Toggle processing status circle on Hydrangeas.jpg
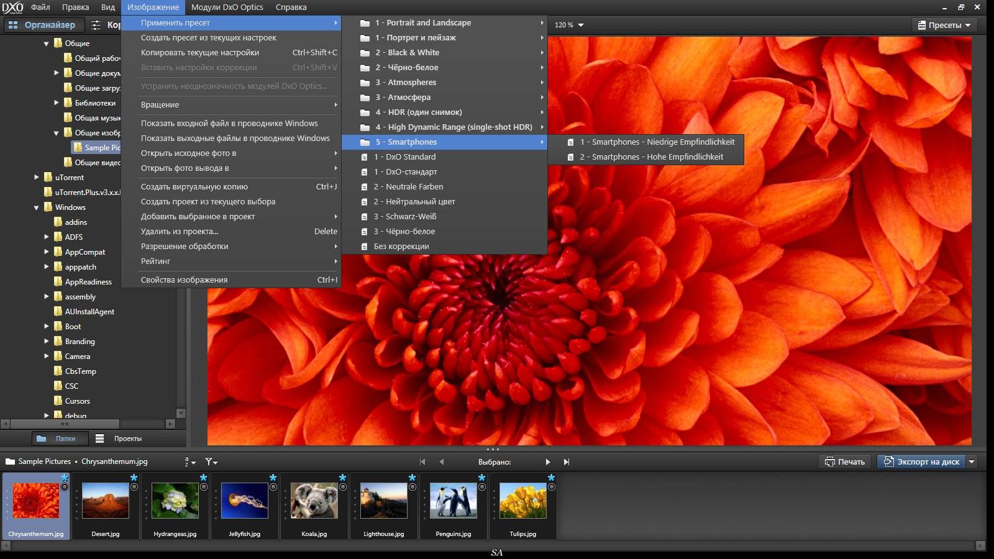Screen dimensions: 994x559 tap(204, 487)
